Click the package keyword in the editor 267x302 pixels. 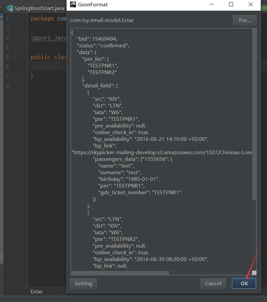(42, 18)
